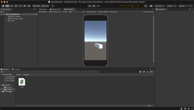Rotate simulator device clockwise icon

click(107, 12)
